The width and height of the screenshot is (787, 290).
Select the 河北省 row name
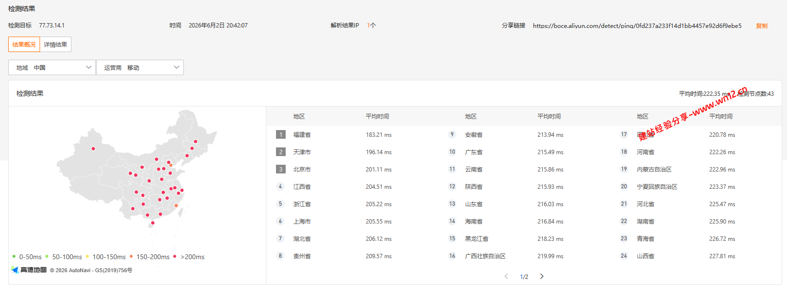coord(646,204)
